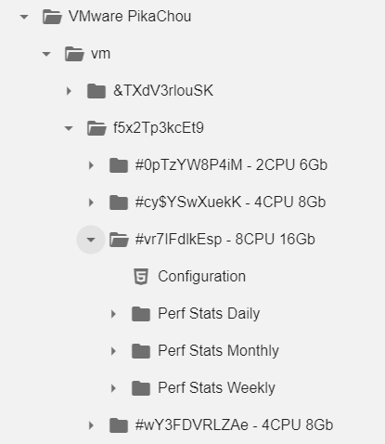The width and height of the screenshot is (385, 444).
Task: Click the f5x2Tp3kcEt9 open folder icon
Action: [x=96, y=128]
